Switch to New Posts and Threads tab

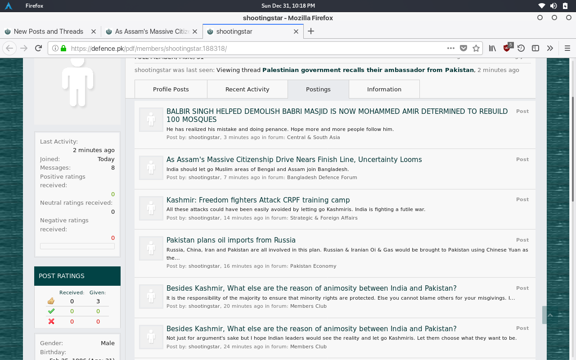(49, 31)
